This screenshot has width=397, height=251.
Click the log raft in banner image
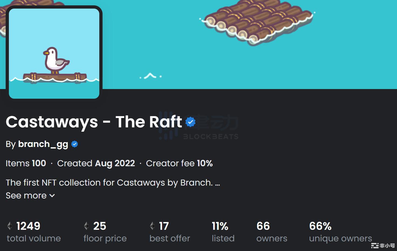tap(257, 21)
